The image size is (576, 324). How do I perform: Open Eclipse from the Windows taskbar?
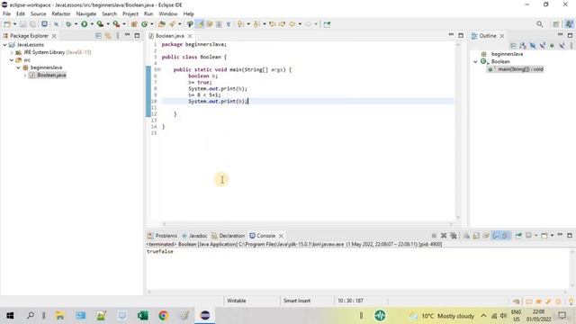pyautogui.click(x=205, y=316)
